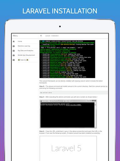Click the php artisan serve code block
Screen dimensions: 120x161
tap(73, 93)
